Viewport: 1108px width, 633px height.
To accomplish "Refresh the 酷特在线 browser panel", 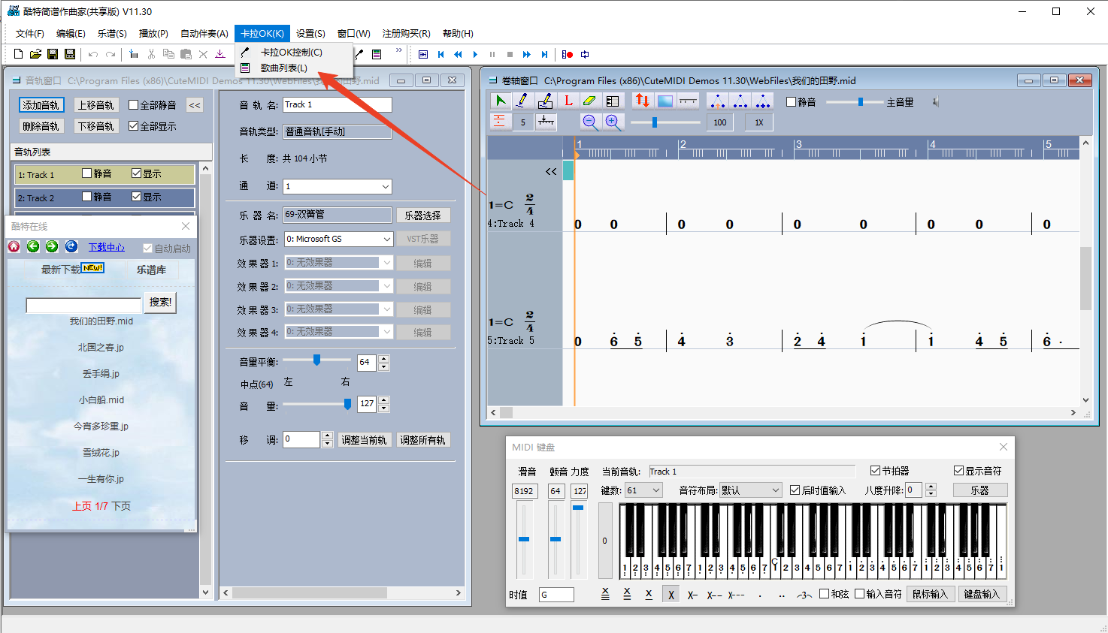I will 71,246.
